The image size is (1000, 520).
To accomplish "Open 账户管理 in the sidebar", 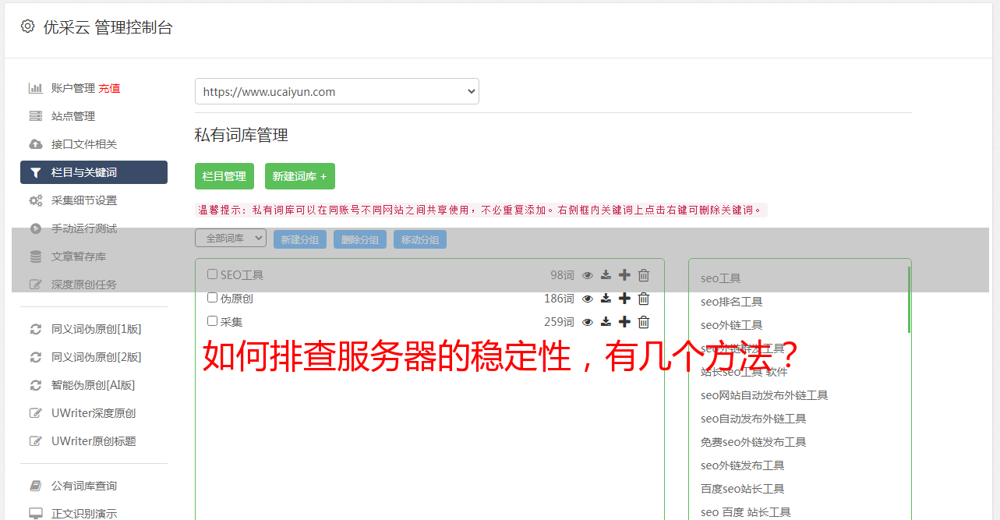I will coord(73,88).
